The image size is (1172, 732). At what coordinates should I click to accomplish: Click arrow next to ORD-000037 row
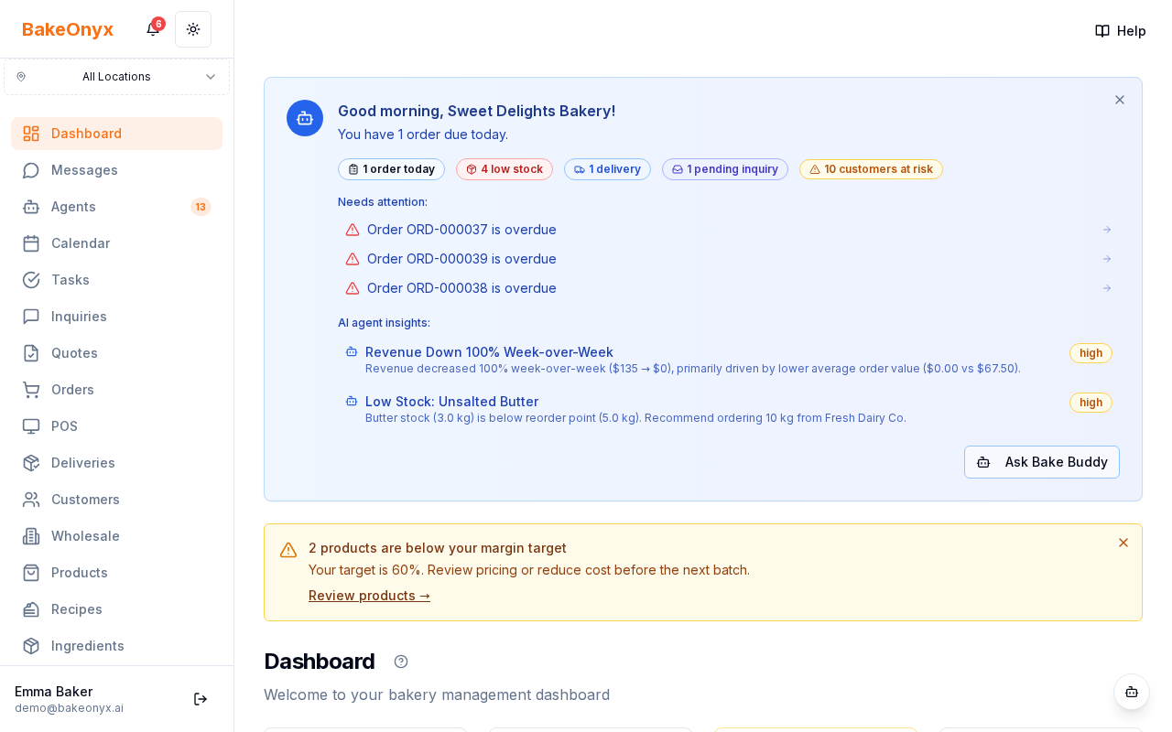point(1107,230)
